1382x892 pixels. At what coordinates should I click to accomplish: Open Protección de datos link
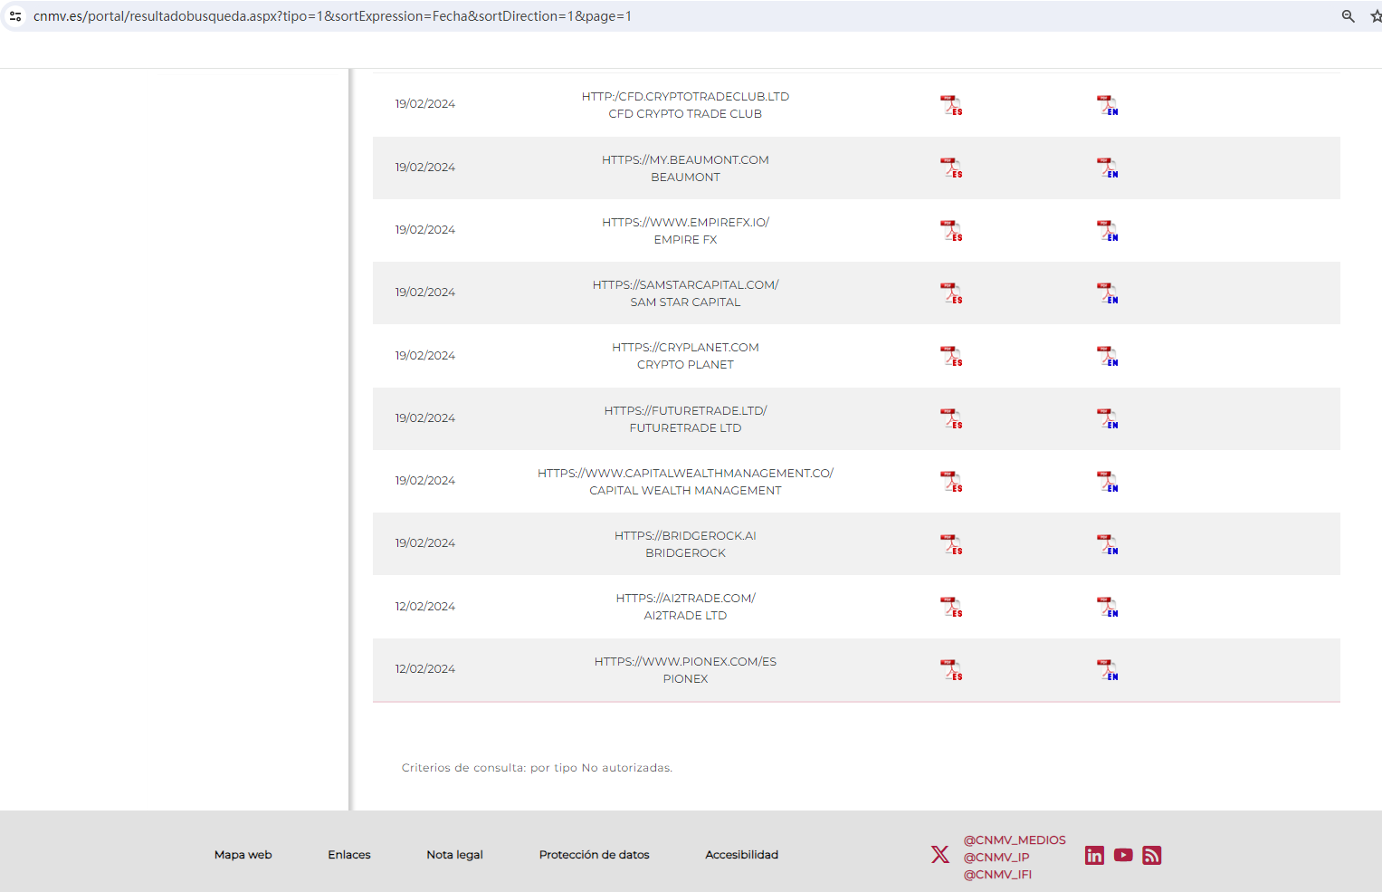click(594, 855)
